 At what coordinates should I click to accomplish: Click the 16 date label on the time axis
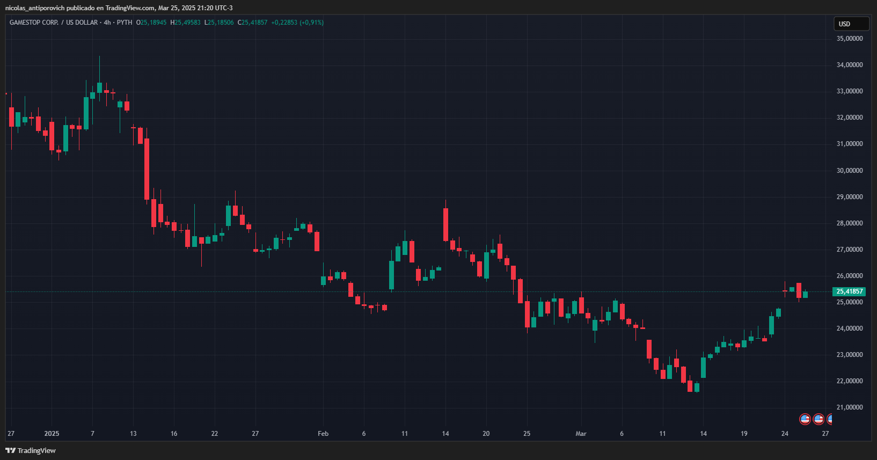[x=174, y=434]
